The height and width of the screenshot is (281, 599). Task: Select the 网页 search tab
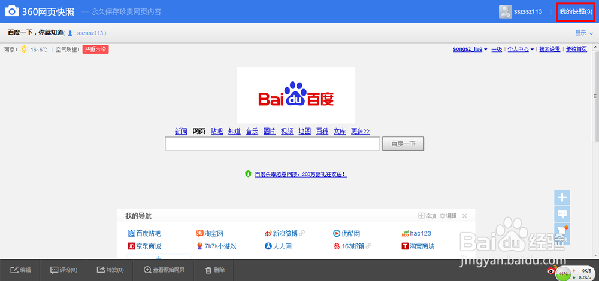pyautogui.click(x=199, y=131)
